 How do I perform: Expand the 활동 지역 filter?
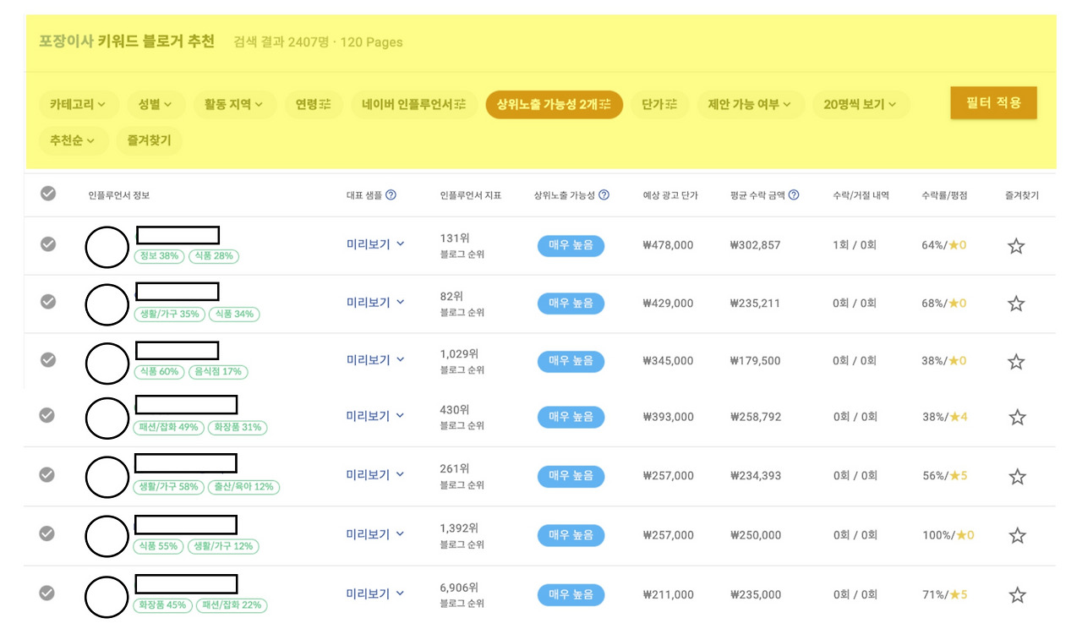click(234, 105)
